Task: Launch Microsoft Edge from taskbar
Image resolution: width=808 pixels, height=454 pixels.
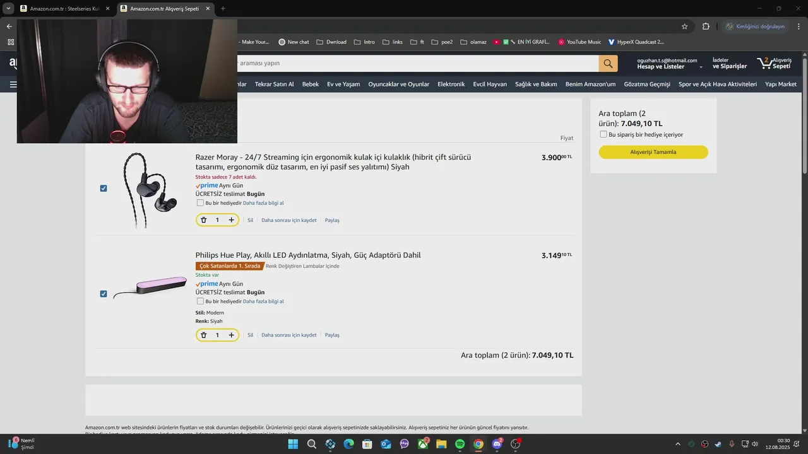Action: (348, 444)
